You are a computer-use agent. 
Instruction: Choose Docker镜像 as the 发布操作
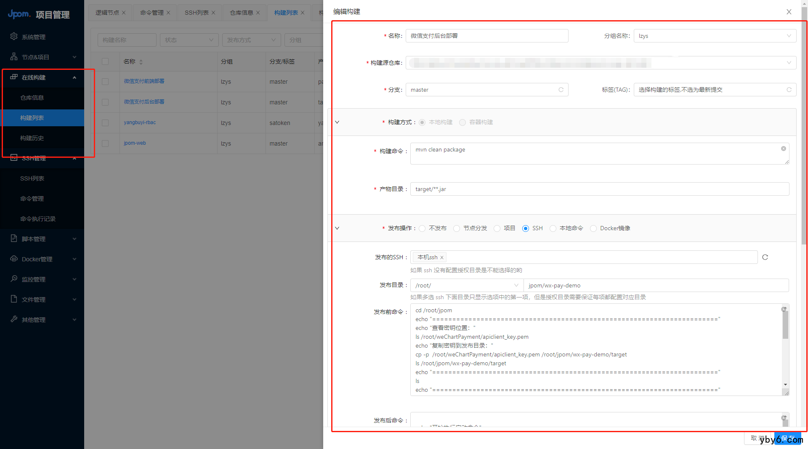pos(593,228)
